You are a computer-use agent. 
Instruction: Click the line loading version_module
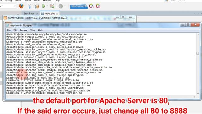pos(44,93)
